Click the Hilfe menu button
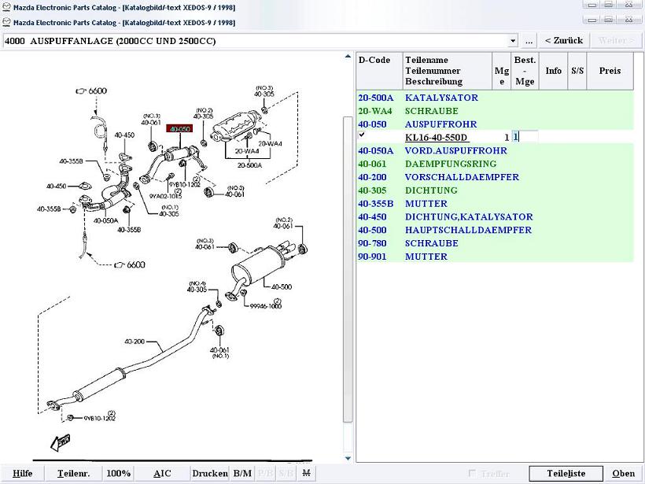645x484 pixels. [23, 473]
